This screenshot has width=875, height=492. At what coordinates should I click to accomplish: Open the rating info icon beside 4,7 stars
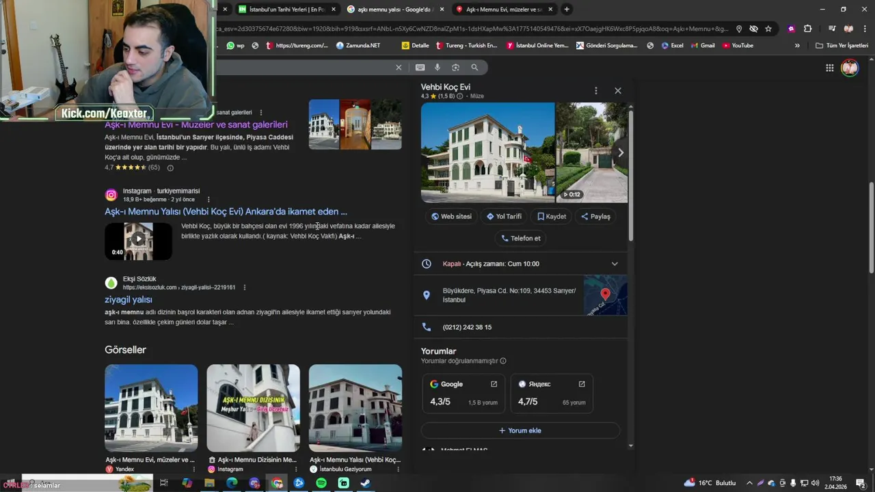[x=170, y=167]
